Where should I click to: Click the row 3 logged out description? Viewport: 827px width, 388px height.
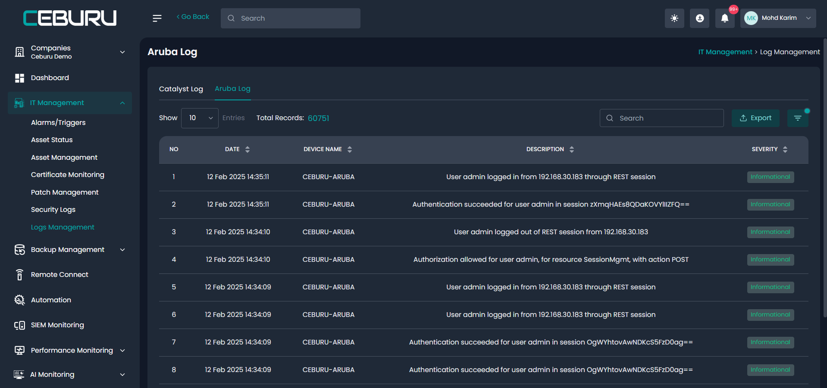(x=551, y=232)
